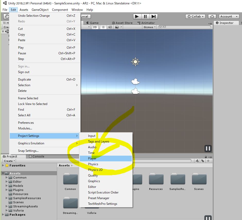The height and width of the screenshot is (220, 242).
Task: Toggle the Project panel lock icon
Action: coord(206,157)
